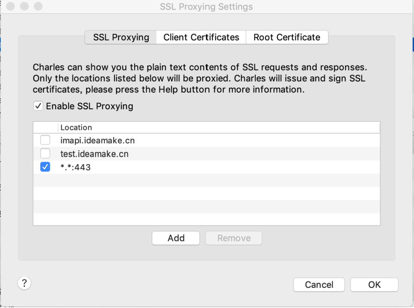Click the Add button
The height and width of the screenshot is (308, 414).
pos(176,238)
